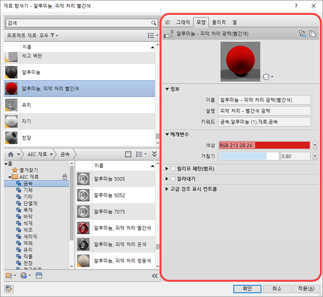The height and width of the screenshot is (297, 323).
Task: Collapse library panel with double down chevron
Action: pos(154,154)
